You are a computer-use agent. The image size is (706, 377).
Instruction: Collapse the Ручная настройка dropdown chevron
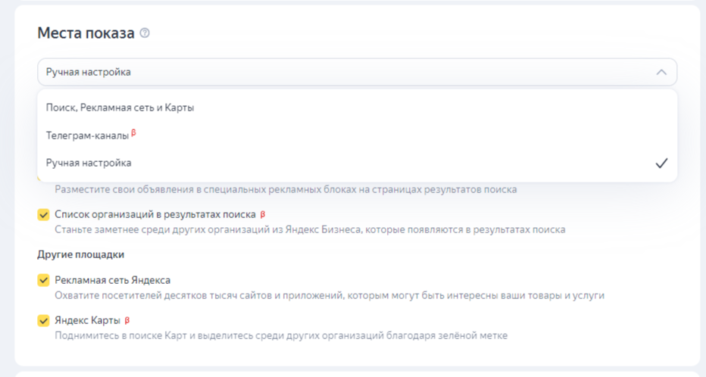[x=661, y=72]
